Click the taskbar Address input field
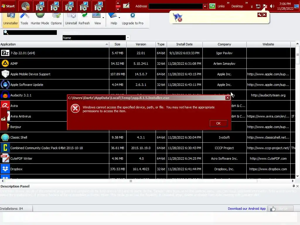This screenshot has width=300, height=225. click(x=176, y=6)
